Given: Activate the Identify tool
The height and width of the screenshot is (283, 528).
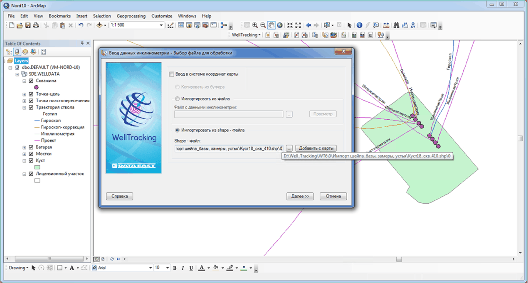Looking at the screenshot, I should tap(360, 25).
